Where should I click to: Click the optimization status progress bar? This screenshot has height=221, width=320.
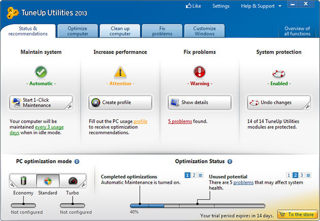click(x=198, y=206)
